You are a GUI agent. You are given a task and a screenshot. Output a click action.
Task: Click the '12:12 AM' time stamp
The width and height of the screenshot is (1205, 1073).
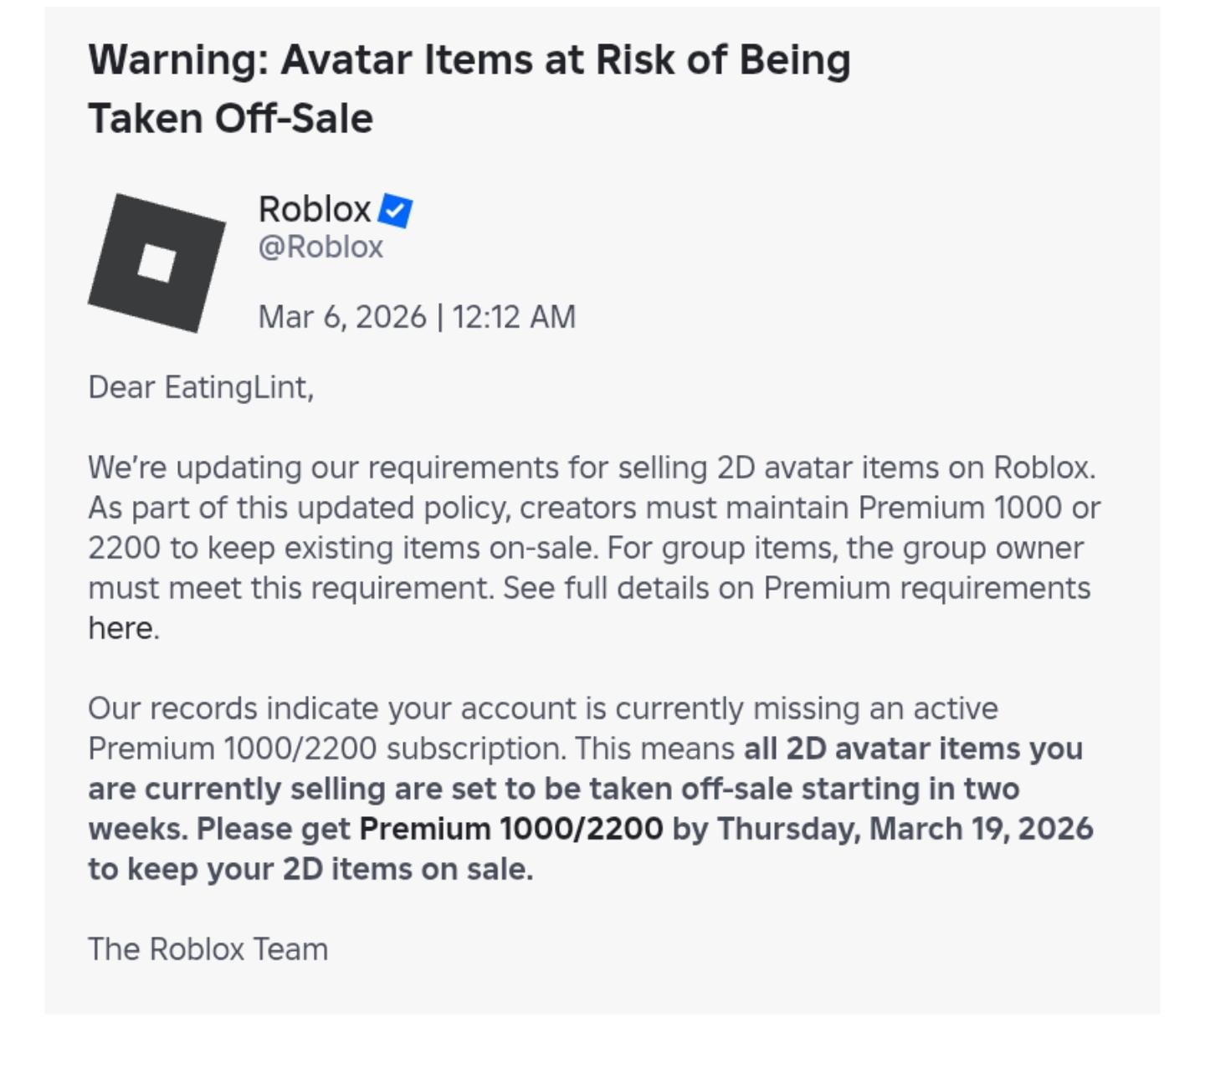pos(514,317)
